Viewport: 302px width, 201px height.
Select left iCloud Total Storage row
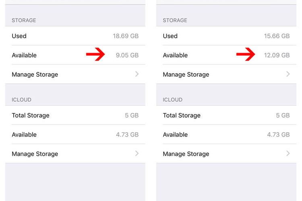coord(75,115)
